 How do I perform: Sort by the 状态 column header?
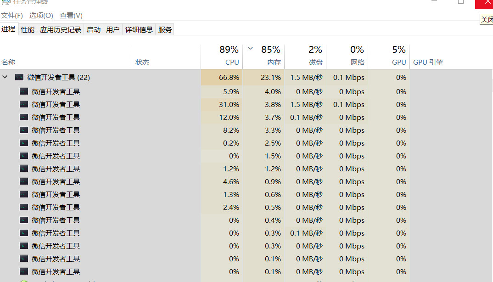(142, 62)
